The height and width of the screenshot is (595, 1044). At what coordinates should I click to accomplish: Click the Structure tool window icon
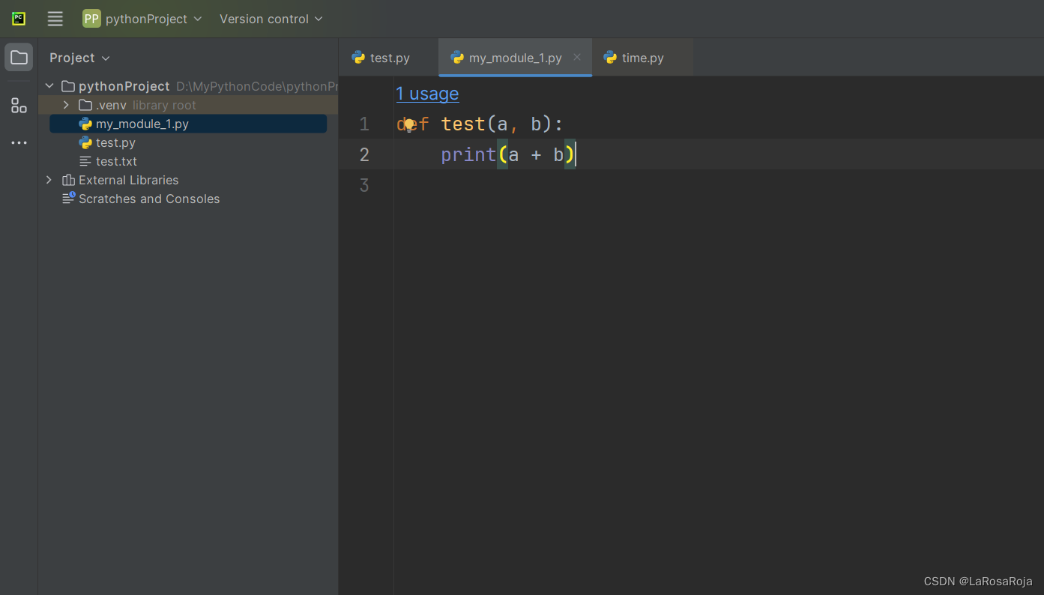(18, 106)
